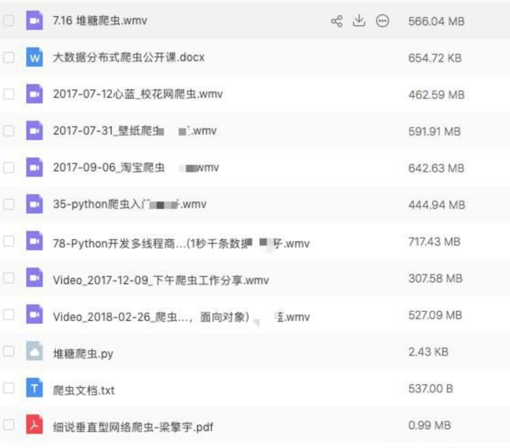Click the size value 0.99 MB
This screenshot has height=448, width=510.
point(429,426)
